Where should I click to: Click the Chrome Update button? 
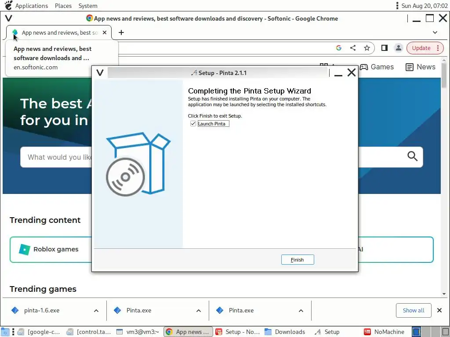(x=421, y=48)
